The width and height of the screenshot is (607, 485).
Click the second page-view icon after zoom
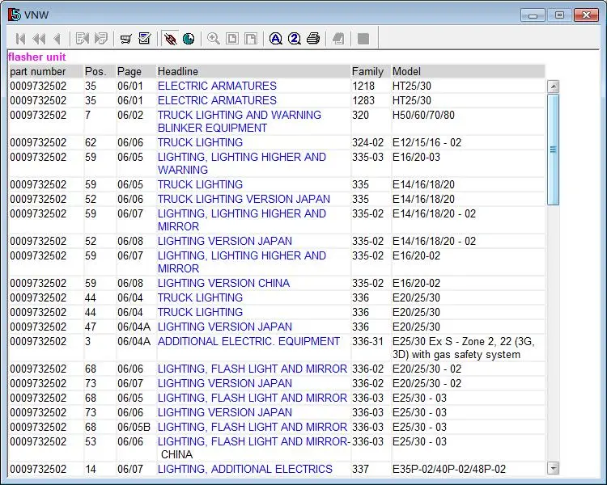(x=251, y=39)
